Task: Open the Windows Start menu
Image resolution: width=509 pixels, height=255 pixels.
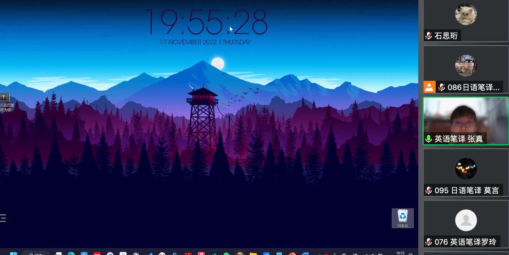Action: [14, 253]
